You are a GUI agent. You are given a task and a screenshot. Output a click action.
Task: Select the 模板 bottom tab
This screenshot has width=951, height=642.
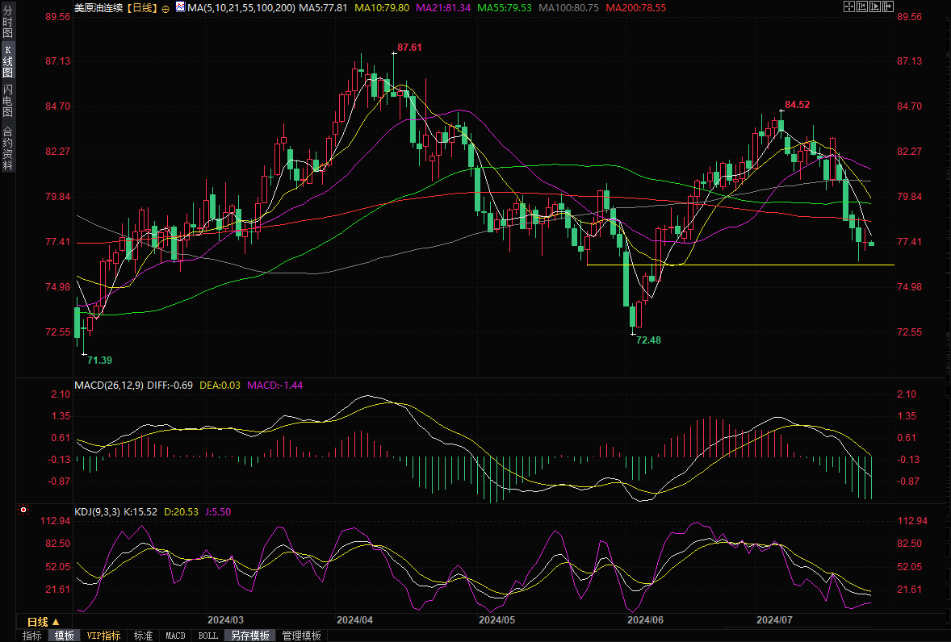click(x=64, y=636)
